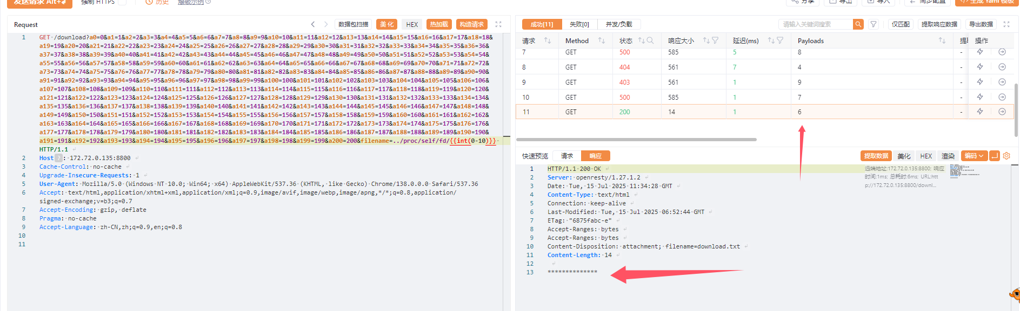
Task: Expand the results panel to fullscreen
Action: pos(1006,24)
